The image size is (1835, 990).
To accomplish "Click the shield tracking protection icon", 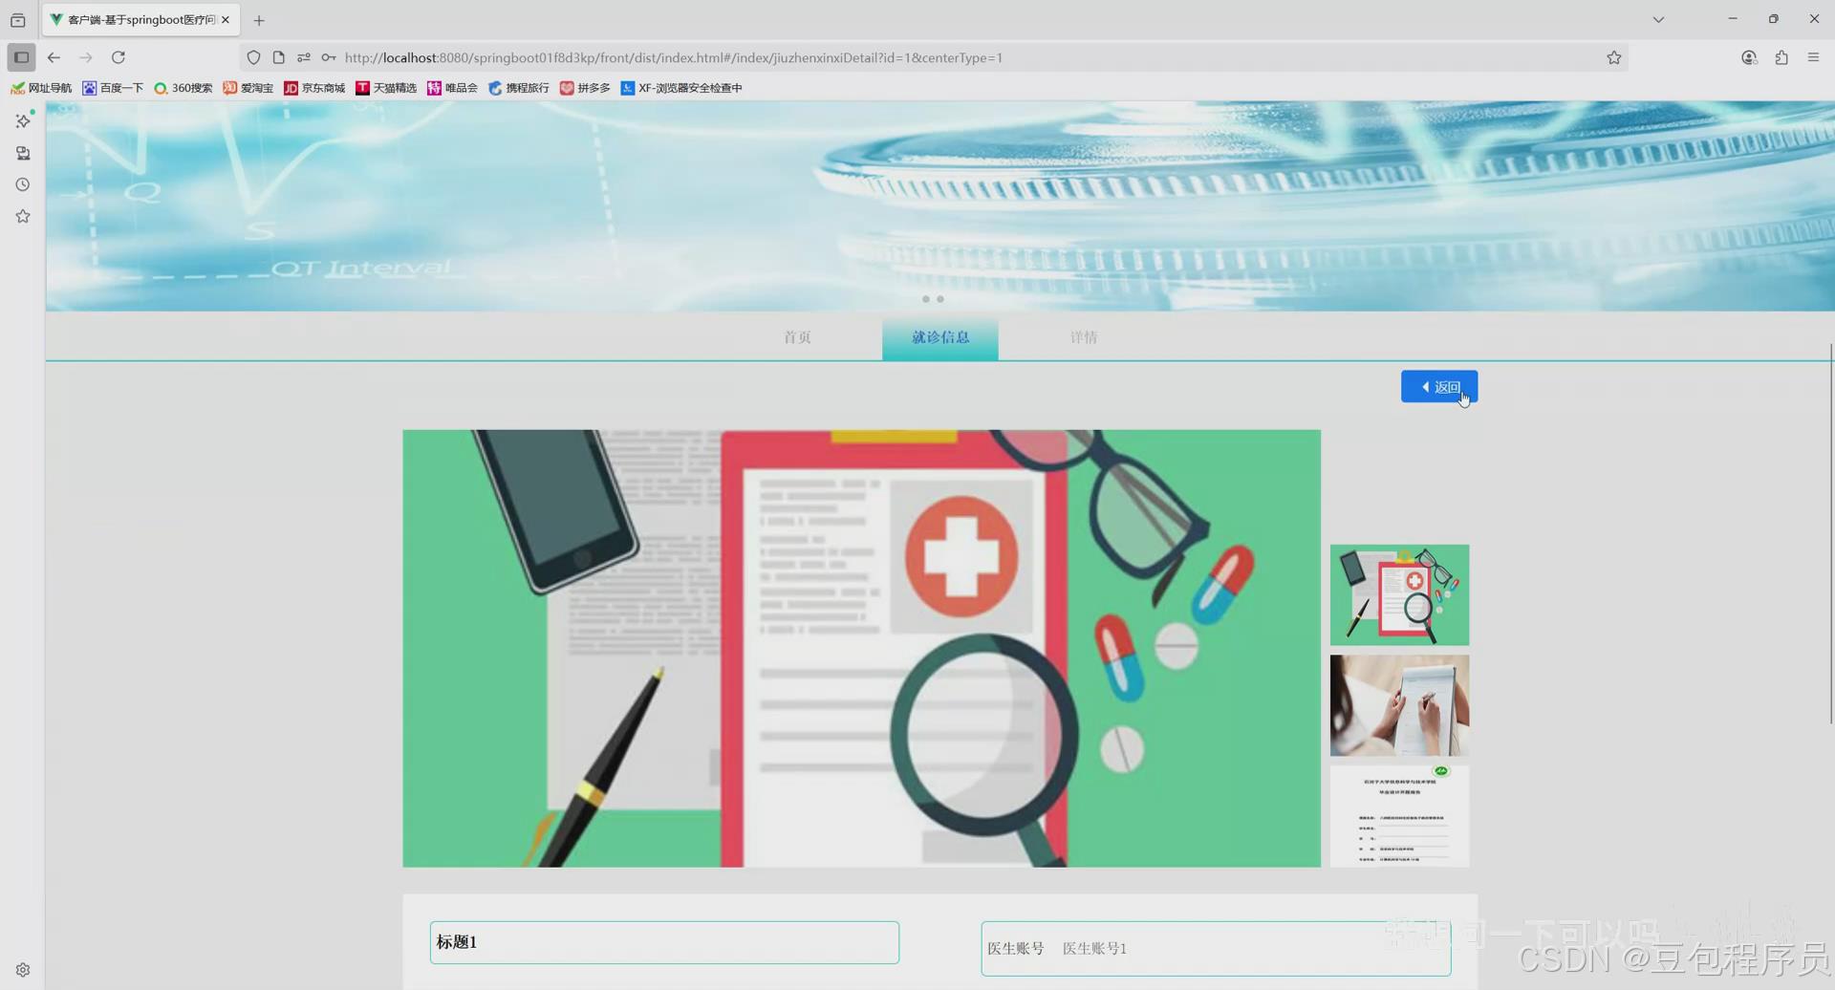I will click(253, 57).
